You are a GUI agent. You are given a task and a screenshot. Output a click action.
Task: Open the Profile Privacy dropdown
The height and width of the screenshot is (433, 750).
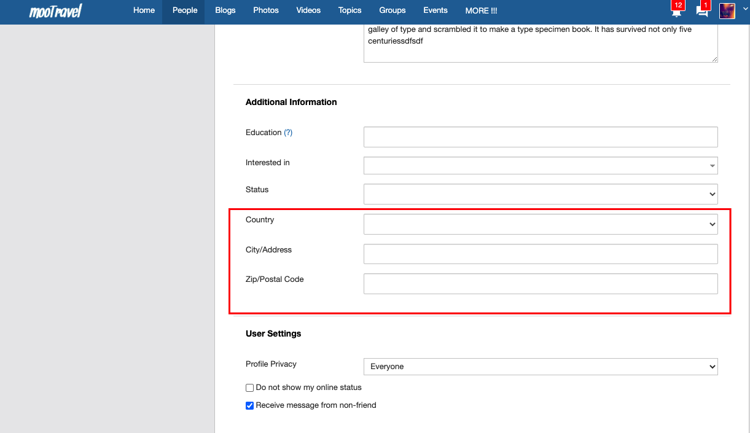click(541, 367)
